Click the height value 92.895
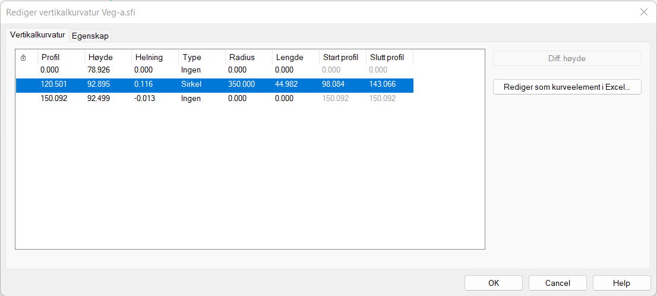The image size is (657, 296). 100,84
